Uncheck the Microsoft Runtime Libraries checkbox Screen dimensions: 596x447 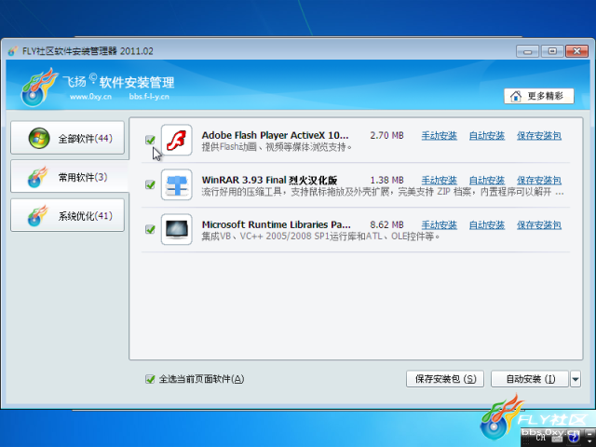coord(150,229)
